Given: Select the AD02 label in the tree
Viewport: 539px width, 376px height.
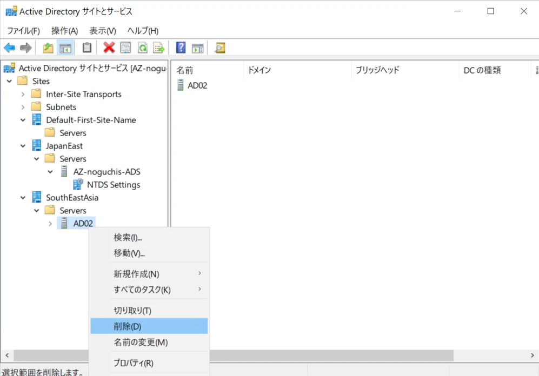Looking at the screenshot, I should pyautogui.click(x=83, y=224).
